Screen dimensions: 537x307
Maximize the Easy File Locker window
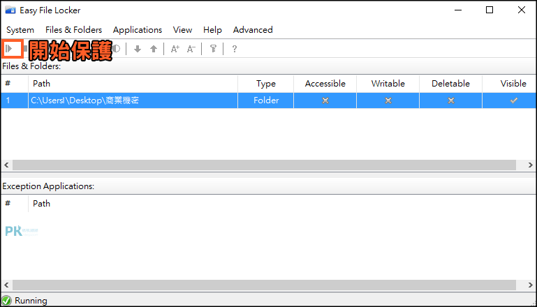[x=490, y=10]
